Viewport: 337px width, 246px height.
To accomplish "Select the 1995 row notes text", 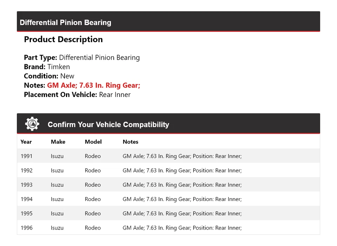I will point(182,214).
